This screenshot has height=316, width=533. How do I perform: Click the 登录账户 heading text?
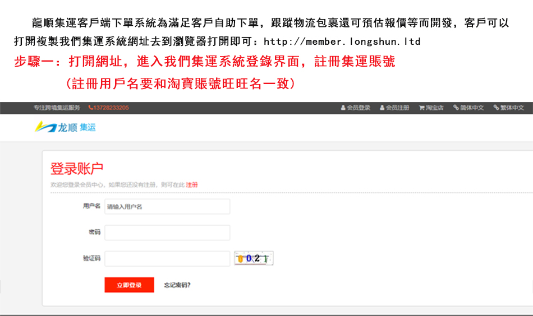point(77,169)
